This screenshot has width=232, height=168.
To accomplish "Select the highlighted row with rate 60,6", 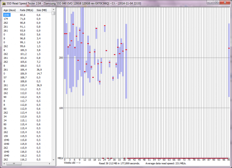I will 27,15.
